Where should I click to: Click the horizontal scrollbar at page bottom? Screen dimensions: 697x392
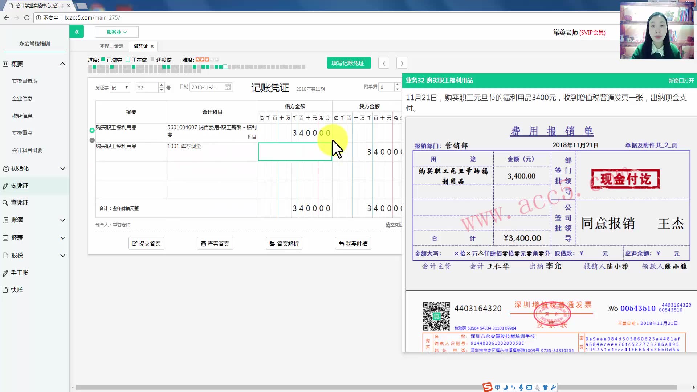pyautogui.click(x=254, y=387)
